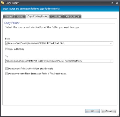Click the Cancel button
The height and width of the screenshot is (117, 120).
(x=109, y=111)
